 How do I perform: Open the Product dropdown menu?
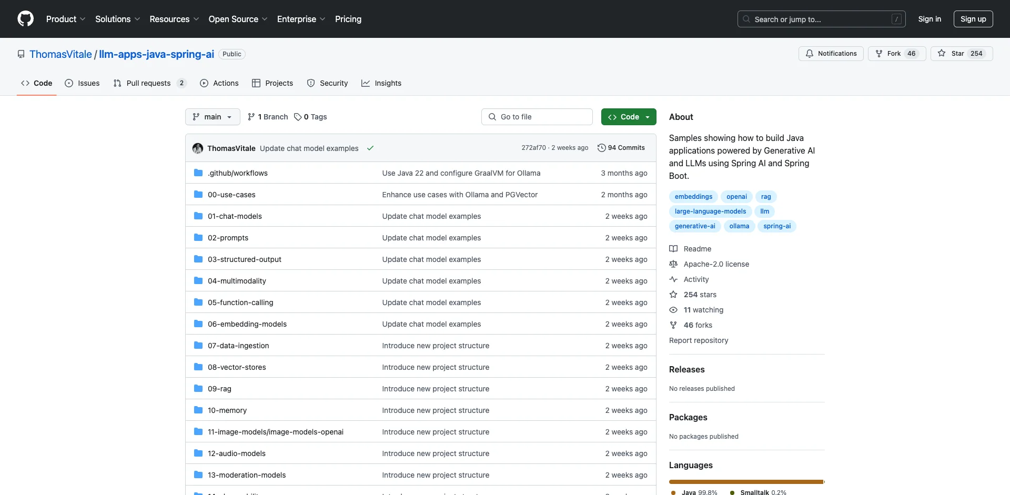point(66,19)
